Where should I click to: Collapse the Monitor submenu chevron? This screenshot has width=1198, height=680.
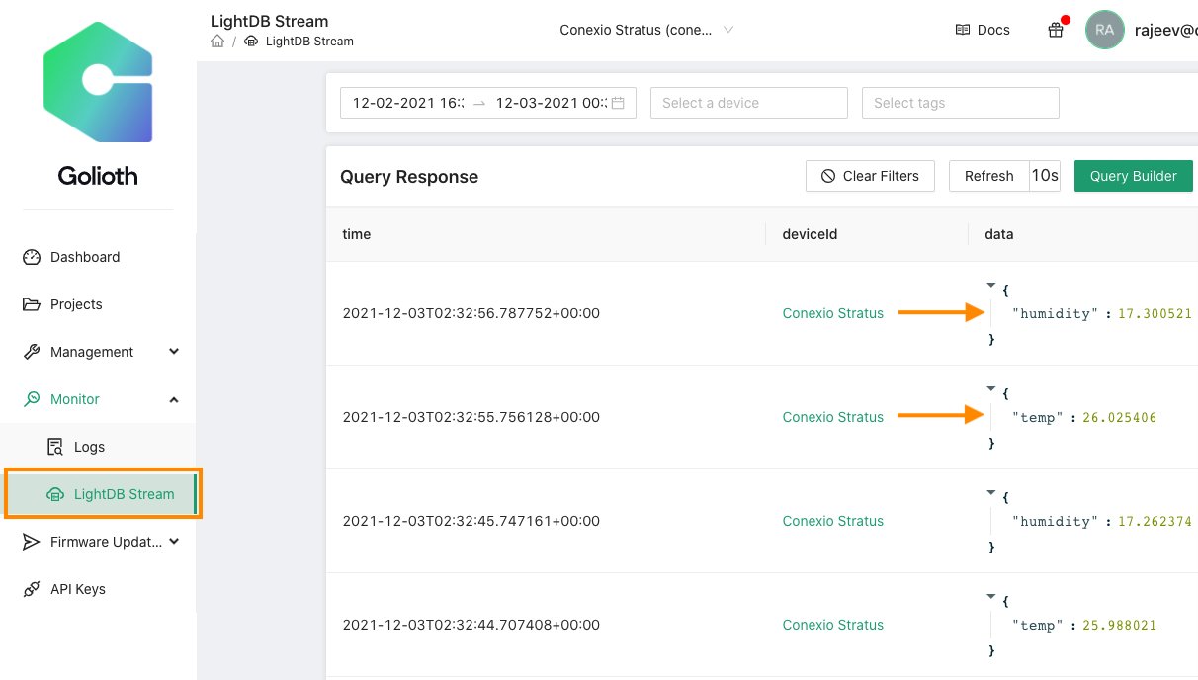[174, 399]
